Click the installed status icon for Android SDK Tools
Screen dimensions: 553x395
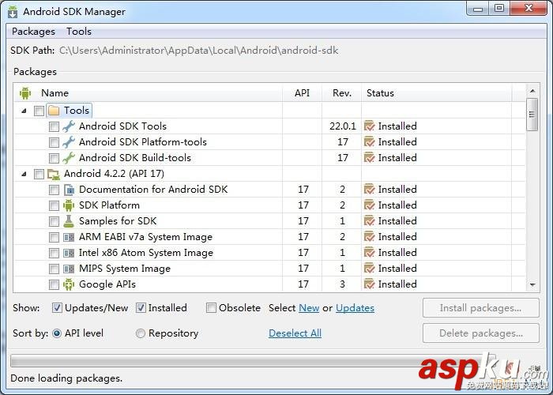click(x=369, y=126)
